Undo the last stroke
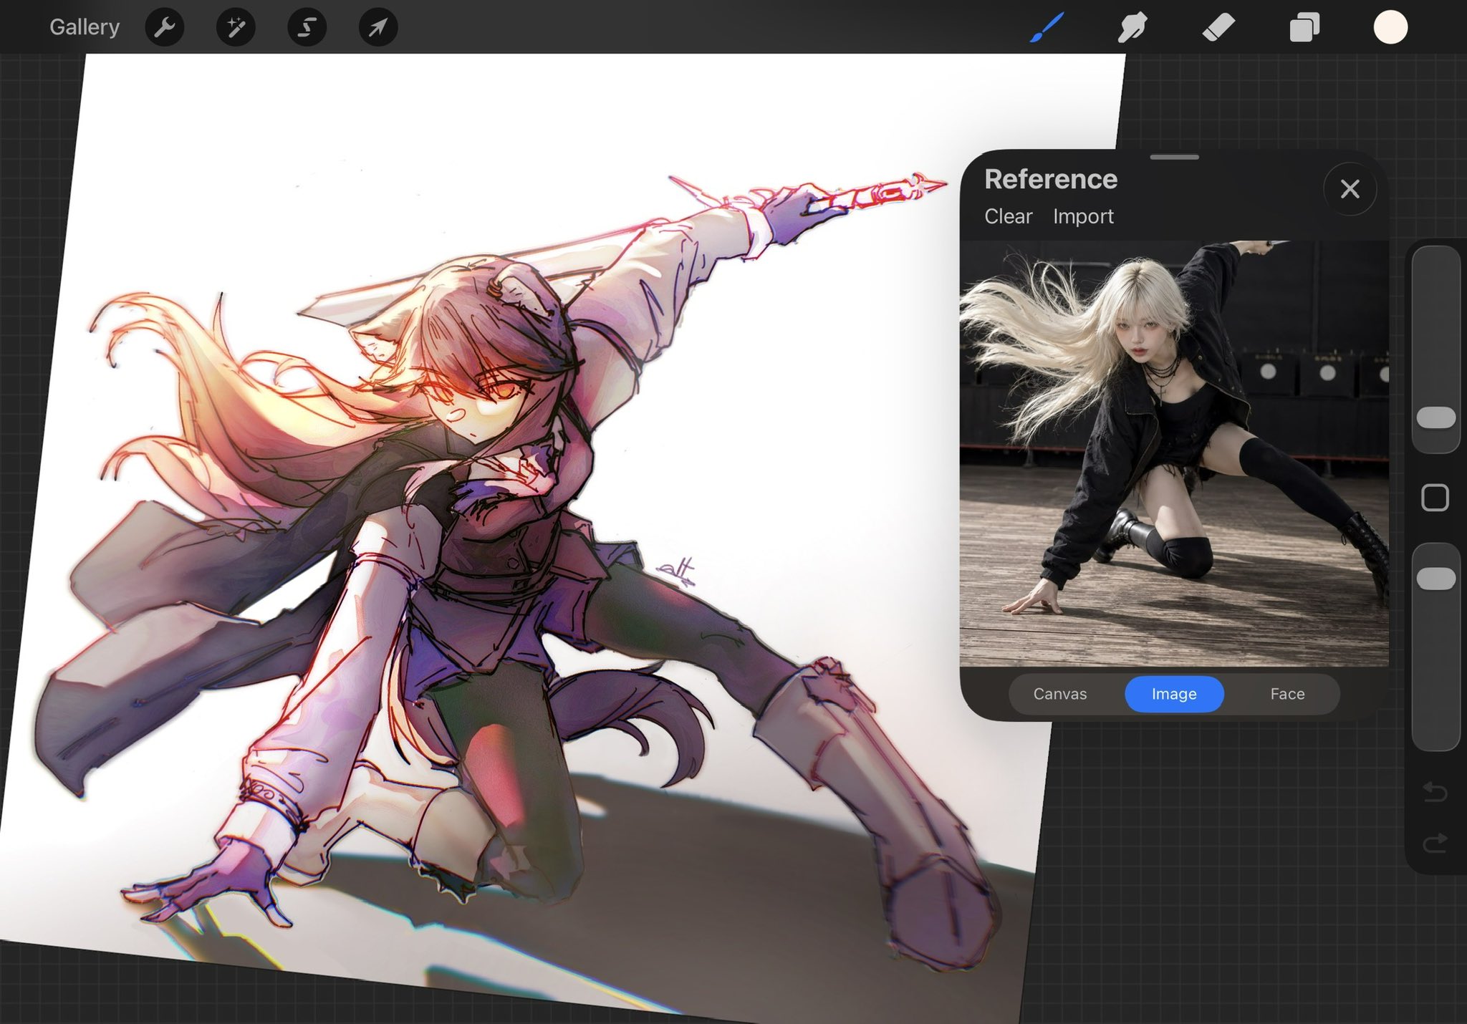Screen dimensions: 1467x1024 pos(1435,791)
